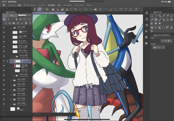Select the Move layer cross-arrow tool
The height and width of the screenshot is (121, 174).
168,20
